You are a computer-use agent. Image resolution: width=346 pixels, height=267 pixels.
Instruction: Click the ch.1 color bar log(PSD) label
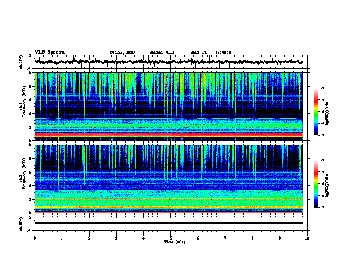coord(327,113)
